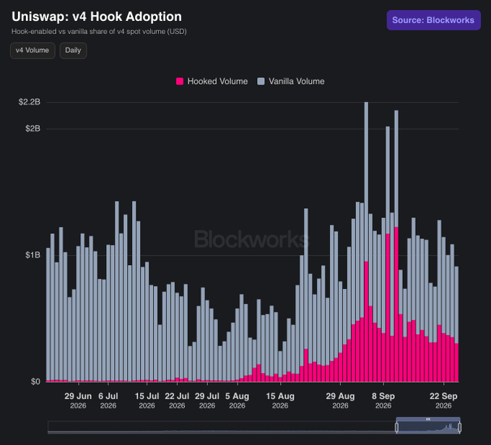491x445 pixels.
Task: Grab the right range selector handle
Action: [x=460, y=428]
